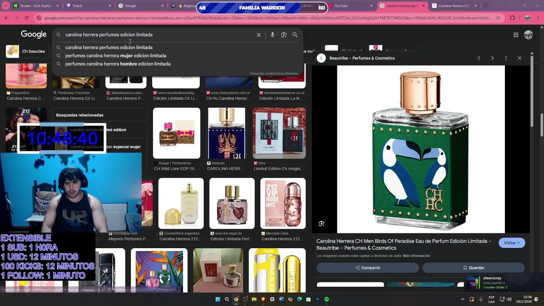This screenshot has width=544, height=306.
Task: Click the Beautribe – Perfumes & Cosmetics source
Action: point(362,58)
